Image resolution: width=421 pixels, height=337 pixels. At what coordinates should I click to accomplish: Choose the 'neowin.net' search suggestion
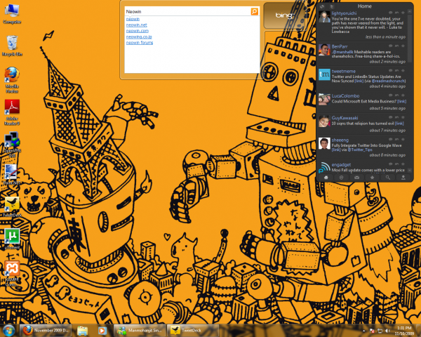(137, 25)
